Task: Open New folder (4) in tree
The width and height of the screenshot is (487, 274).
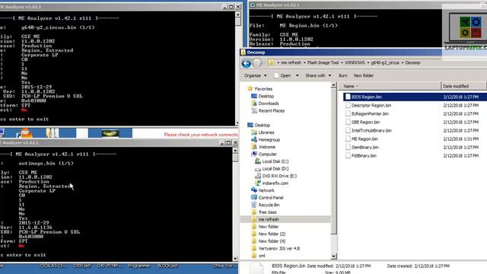Action: click(x=272, y=241)
